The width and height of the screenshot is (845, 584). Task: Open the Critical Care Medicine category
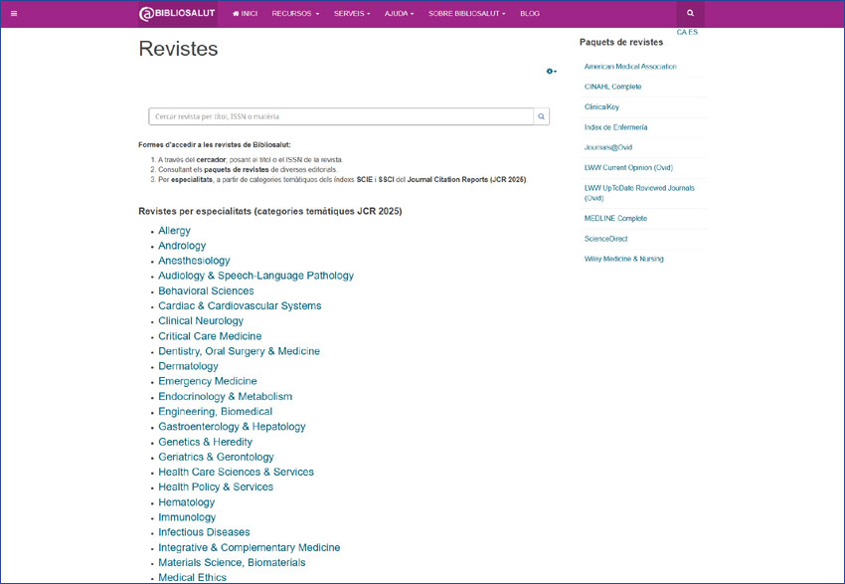(210, 336)
